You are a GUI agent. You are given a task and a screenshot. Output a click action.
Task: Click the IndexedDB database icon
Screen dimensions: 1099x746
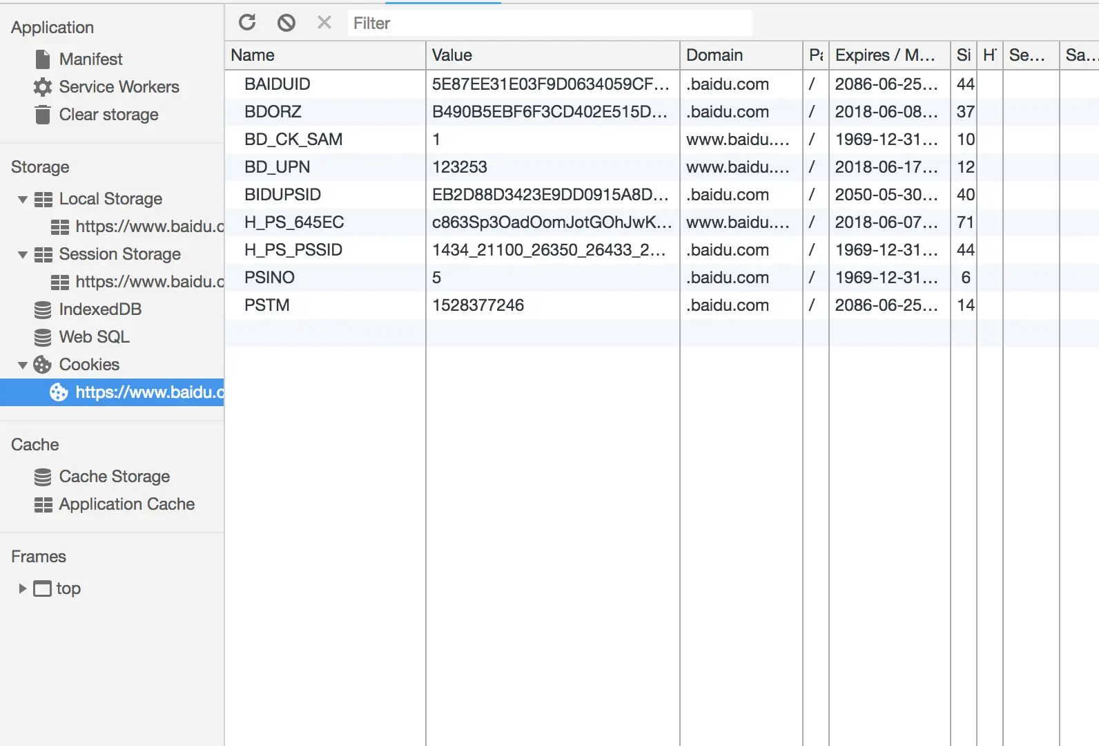tap(43, 309)
